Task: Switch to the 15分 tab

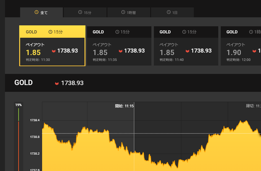Action: pyautogui.click(x=85, y=12)
